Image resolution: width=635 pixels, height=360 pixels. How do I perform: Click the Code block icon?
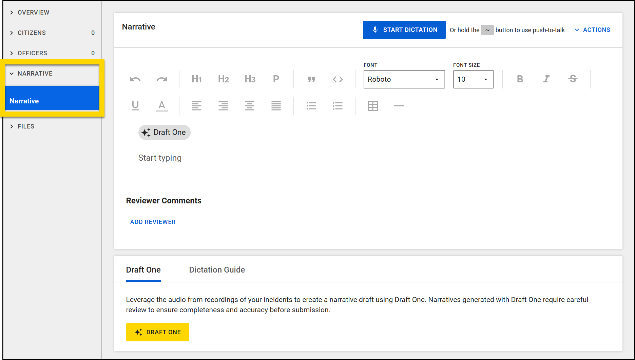click(x=338, y=79)
